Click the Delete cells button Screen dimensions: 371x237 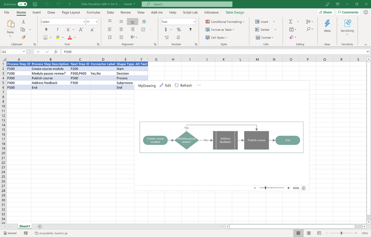pyautogui.click(x=262, y=30)
